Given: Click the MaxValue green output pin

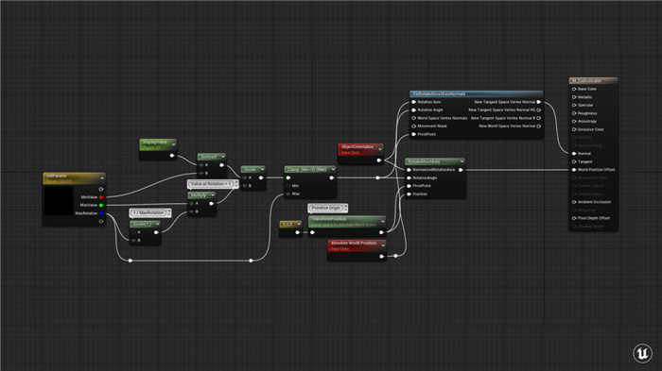Looking at the screenshot, I should coord(101,205).
